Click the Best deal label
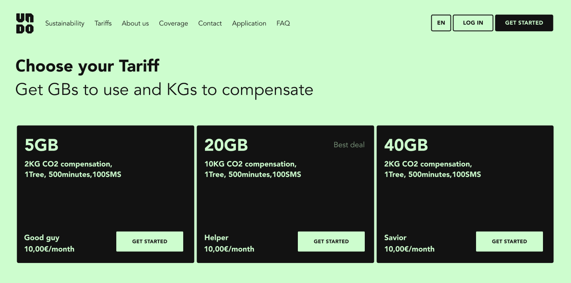 pos(349,145)
